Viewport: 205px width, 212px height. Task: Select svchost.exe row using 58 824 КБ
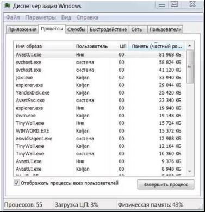[x=100, y=63]
